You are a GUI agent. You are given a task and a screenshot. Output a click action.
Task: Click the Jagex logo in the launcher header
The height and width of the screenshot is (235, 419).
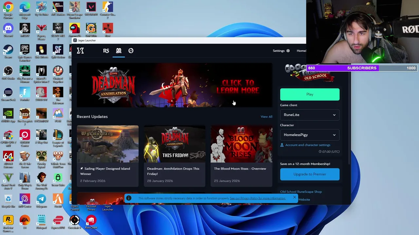[80, 51]
